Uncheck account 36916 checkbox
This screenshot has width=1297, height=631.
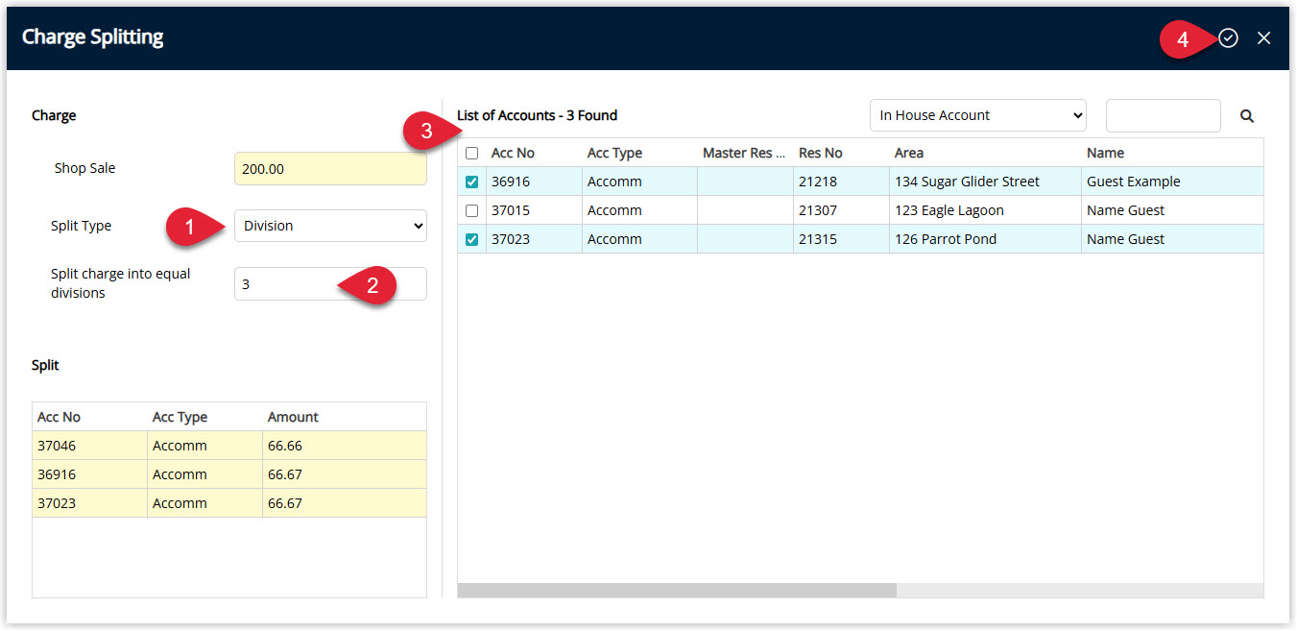(471, 182)
